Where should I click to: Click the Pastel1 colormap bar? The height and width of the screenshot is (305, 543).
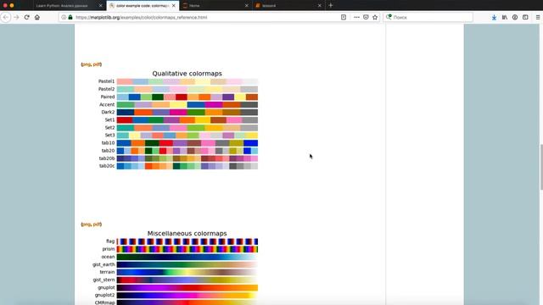(x=187, y=81)
